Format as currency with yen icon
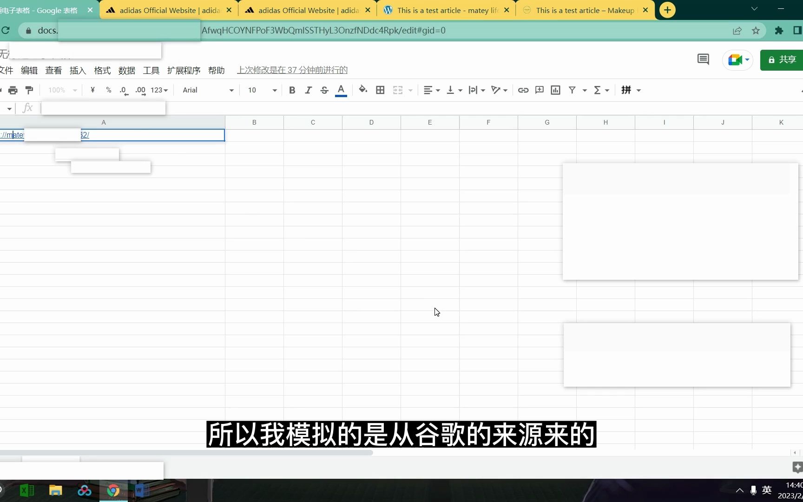 click(x=93, y=90)
